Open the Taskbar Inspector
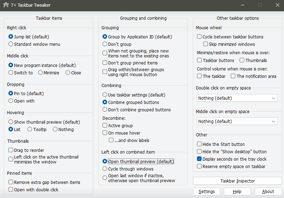 (237, 181)
